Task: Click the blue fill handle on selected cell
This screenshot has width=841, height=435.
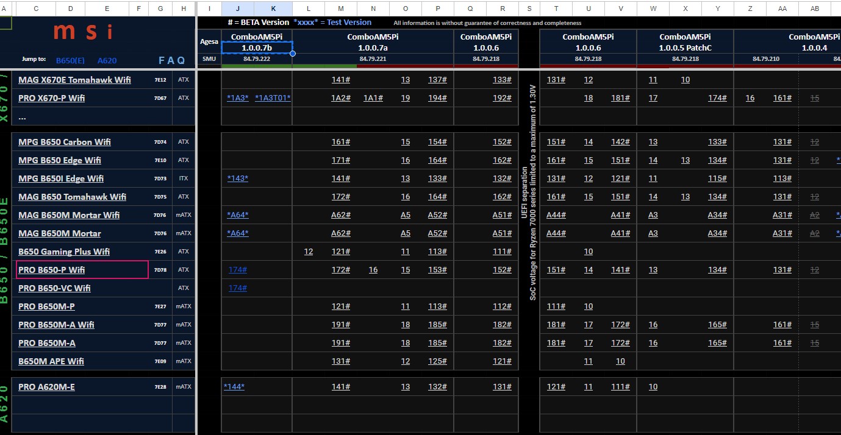Action: click(x=293, y=54)
